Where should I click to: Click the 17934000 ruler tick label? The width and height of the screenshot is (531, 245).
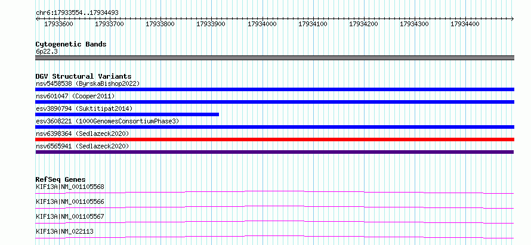point(262,24)
